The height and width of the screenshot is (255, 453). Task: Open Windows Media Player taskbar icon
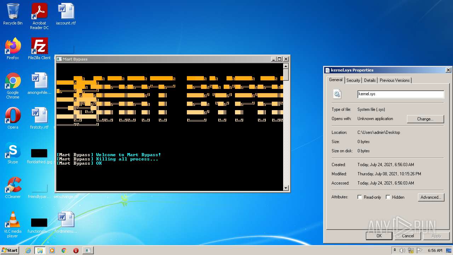(52, 250)
